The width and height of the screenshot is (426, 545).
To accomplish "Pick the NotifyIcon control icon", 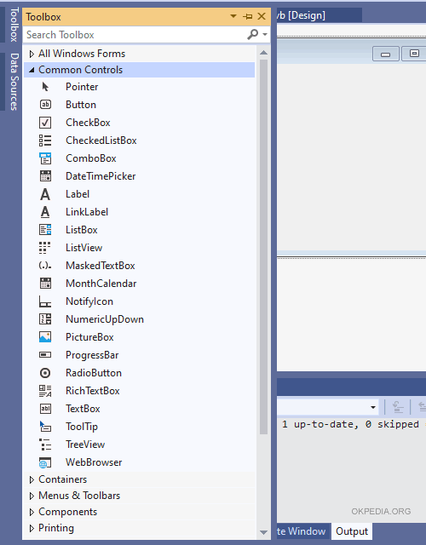I will (x=45, y=301).
